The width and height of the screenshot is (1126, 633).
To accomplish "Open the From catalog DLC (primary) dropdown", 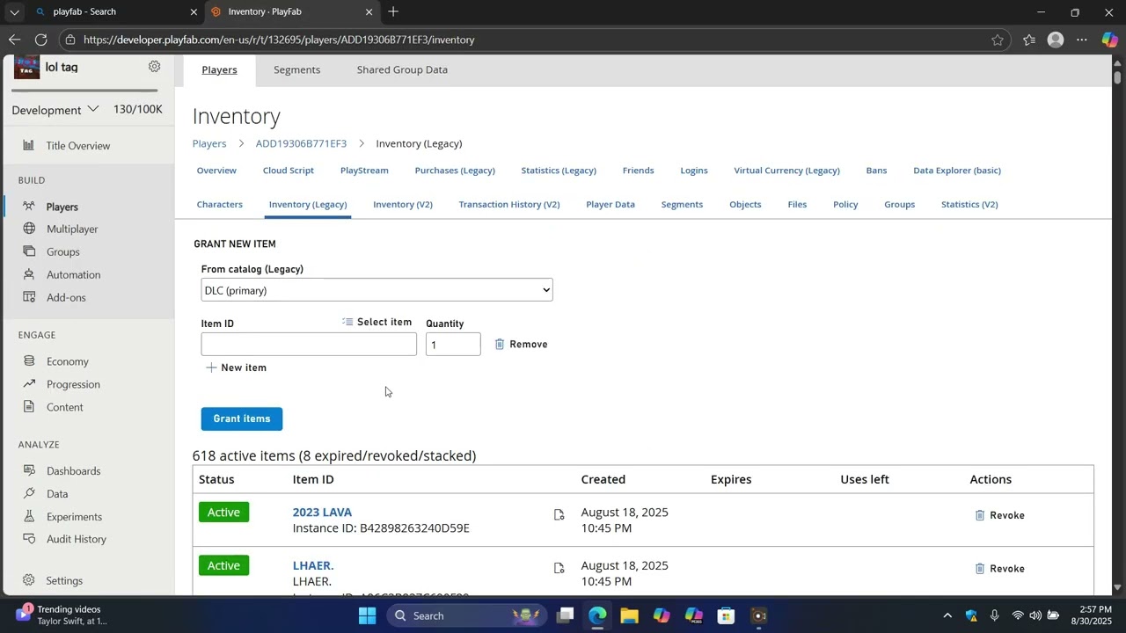I will point(377,290).
